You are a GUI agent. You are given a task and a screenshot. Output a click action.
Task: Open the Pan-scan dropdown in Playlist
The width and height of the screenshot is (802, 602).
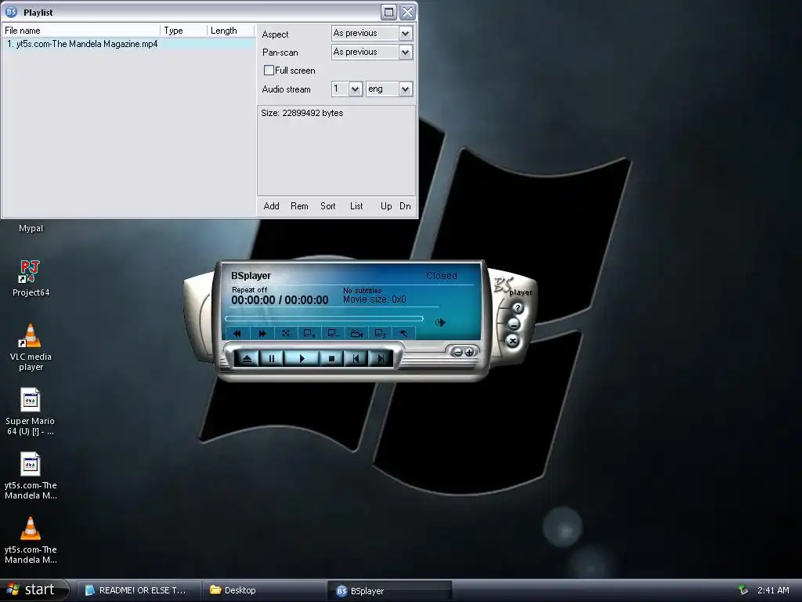click(405, 52)
